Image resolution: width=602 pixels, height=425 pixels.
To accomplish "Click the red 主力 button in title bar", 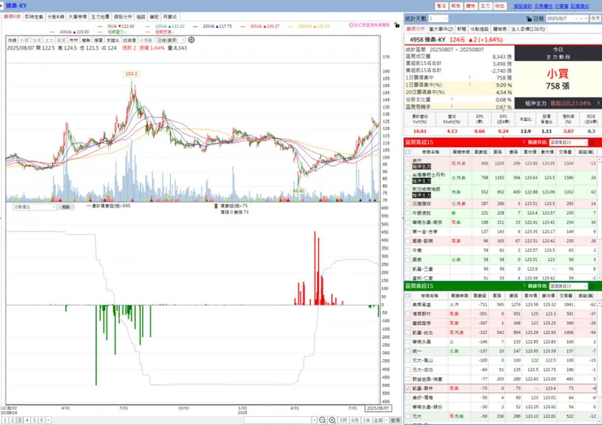I will click(486, 7).
